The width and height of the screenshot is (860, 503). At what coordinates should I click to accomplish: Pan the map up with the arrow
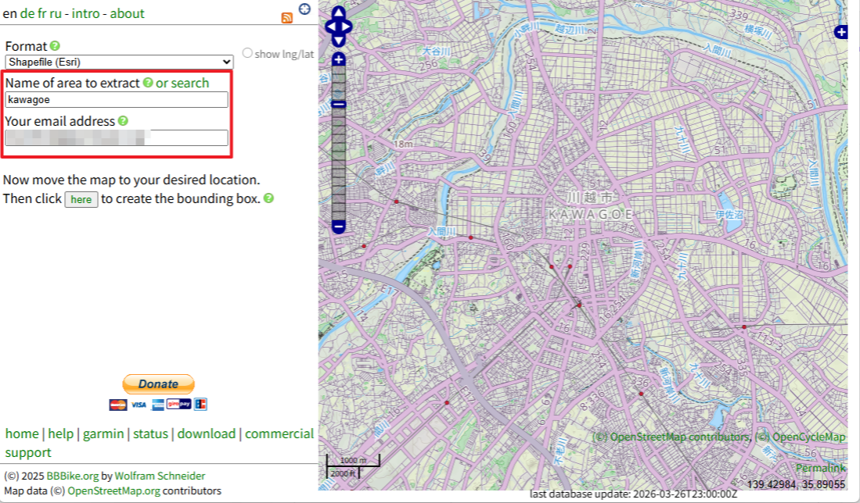(338, 12)
